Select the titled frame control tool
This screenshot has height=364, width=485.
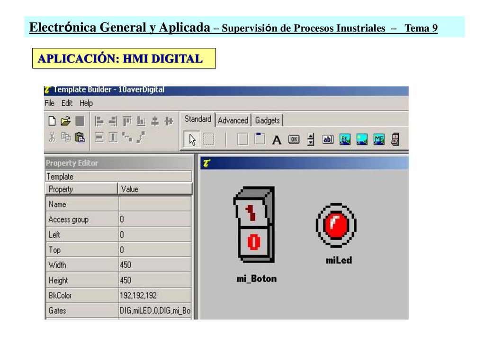[260, 139]
